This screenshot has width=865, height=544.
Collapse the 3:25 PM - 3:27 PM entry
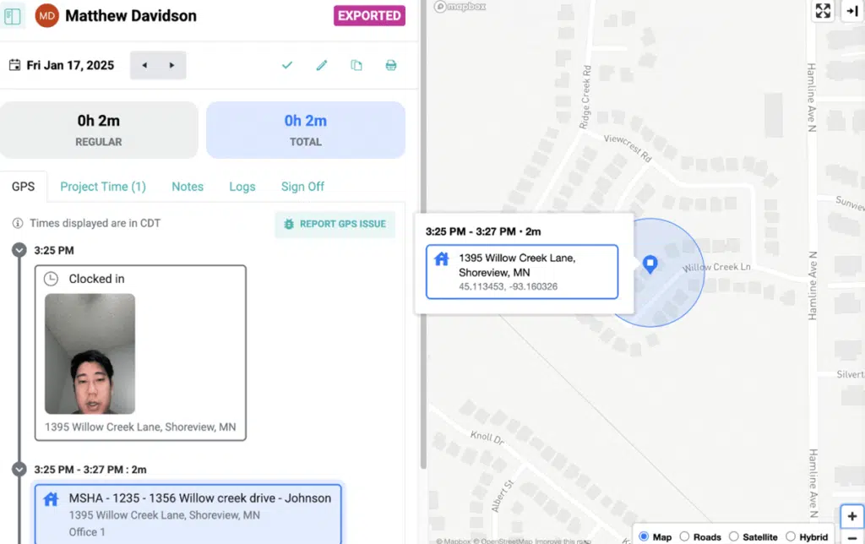19,469
